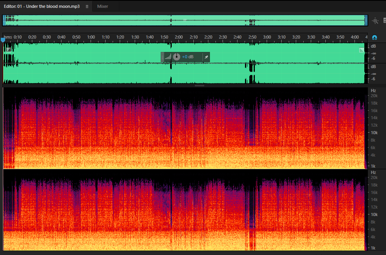Click the hms time format label
This screenshot has width=386, height=255.
click(x=8, y=37)
